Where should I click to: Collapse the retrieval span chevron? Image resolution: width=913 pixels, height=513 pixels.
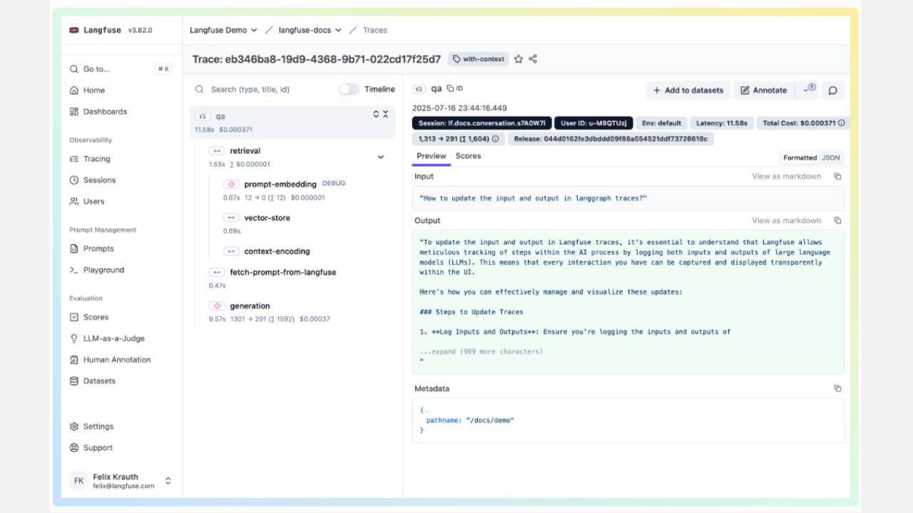pyautogui.click(x=380, y=157)
